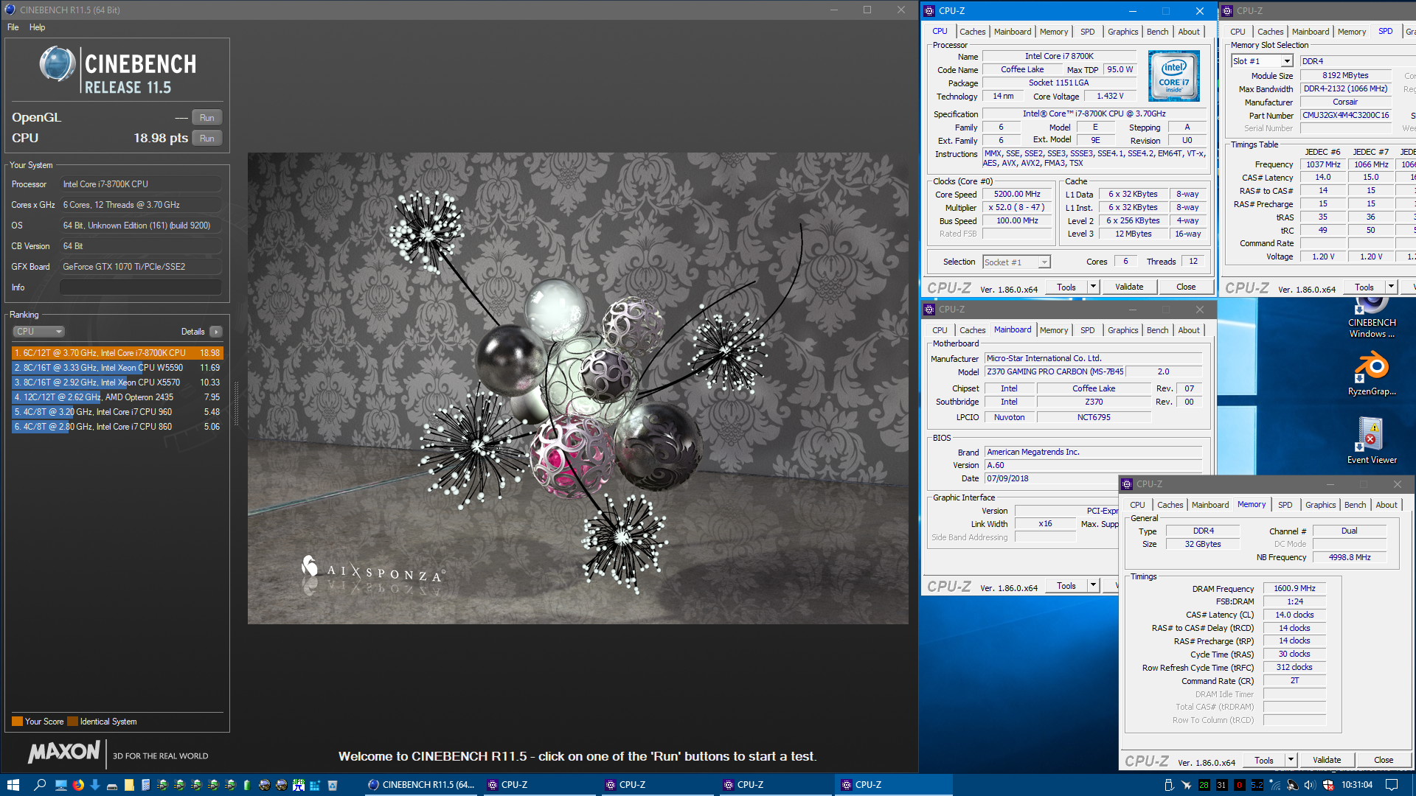The height and width of the screenshot is (796, 1416).
Task: Open Tools dropdown arrow in CPU tab window
Action: coord(1094,287)
